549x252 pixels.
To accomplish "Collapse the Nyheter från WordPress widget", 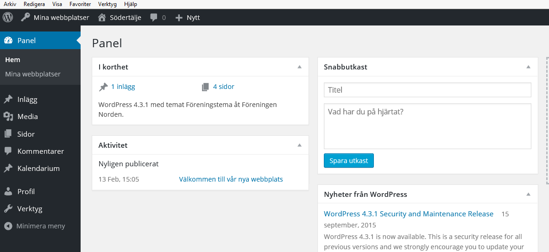I will [528, 194].
